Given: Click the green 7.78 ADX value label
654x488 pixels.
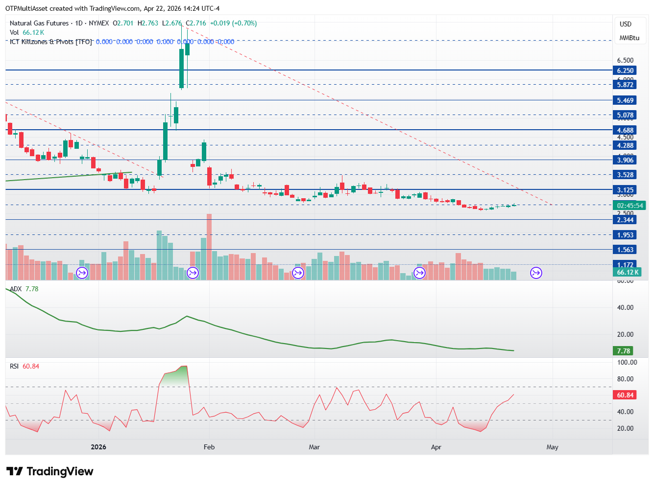Looking at the screenshot, I should click(x=623, y=351).
